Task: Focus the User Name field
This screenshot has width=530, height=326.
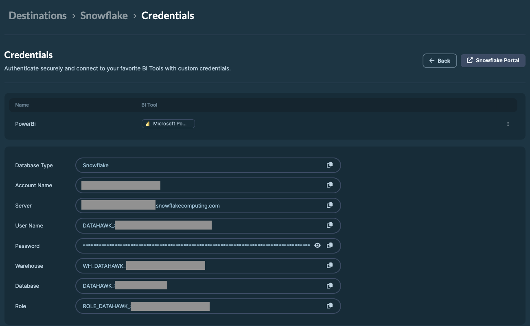Action: [x=208, y=225]
